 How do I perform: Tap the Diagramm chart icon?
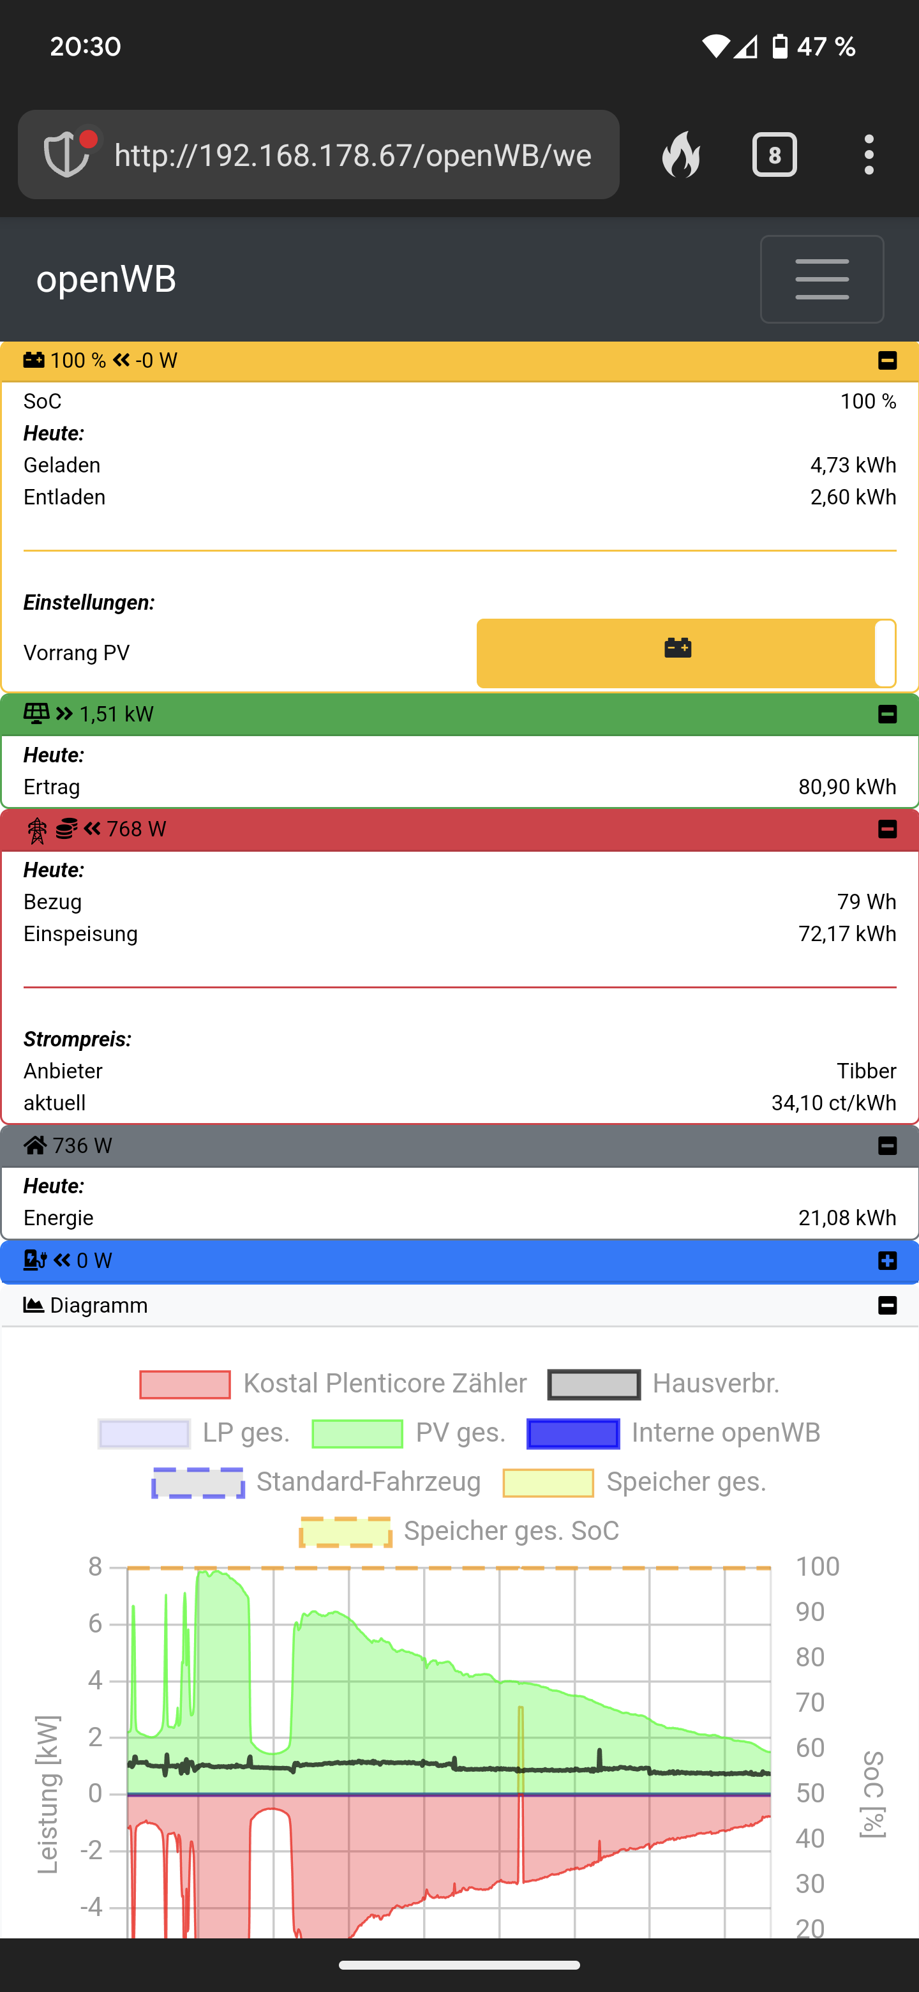[33, 1305]
